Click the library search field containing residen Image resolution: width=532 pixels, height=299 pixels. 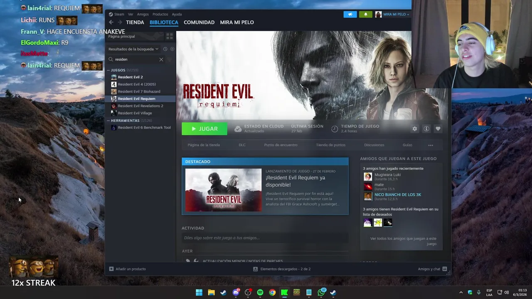(x=136, y=59)
